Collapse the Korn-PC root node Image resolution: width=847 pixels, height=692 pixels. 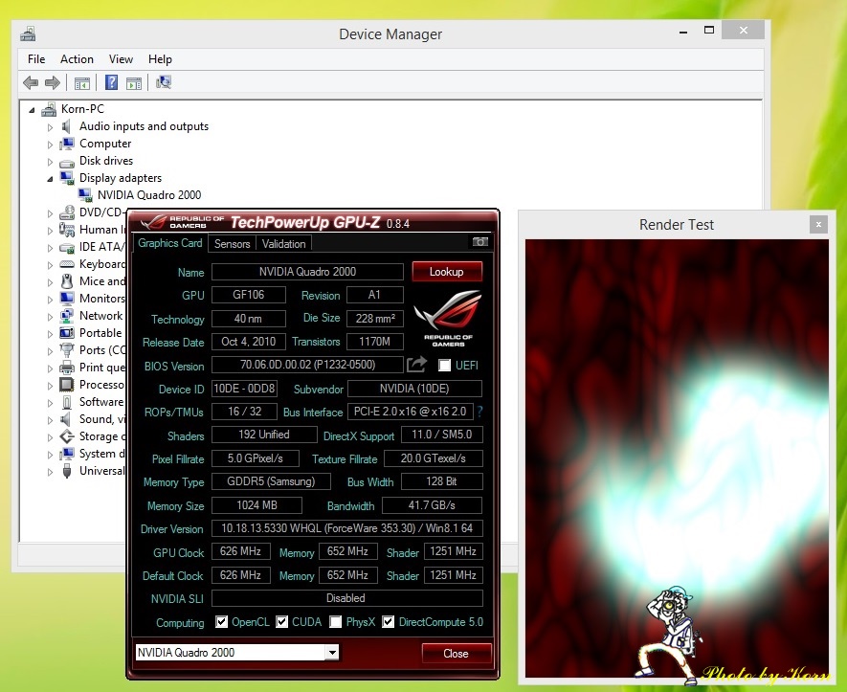32,110
